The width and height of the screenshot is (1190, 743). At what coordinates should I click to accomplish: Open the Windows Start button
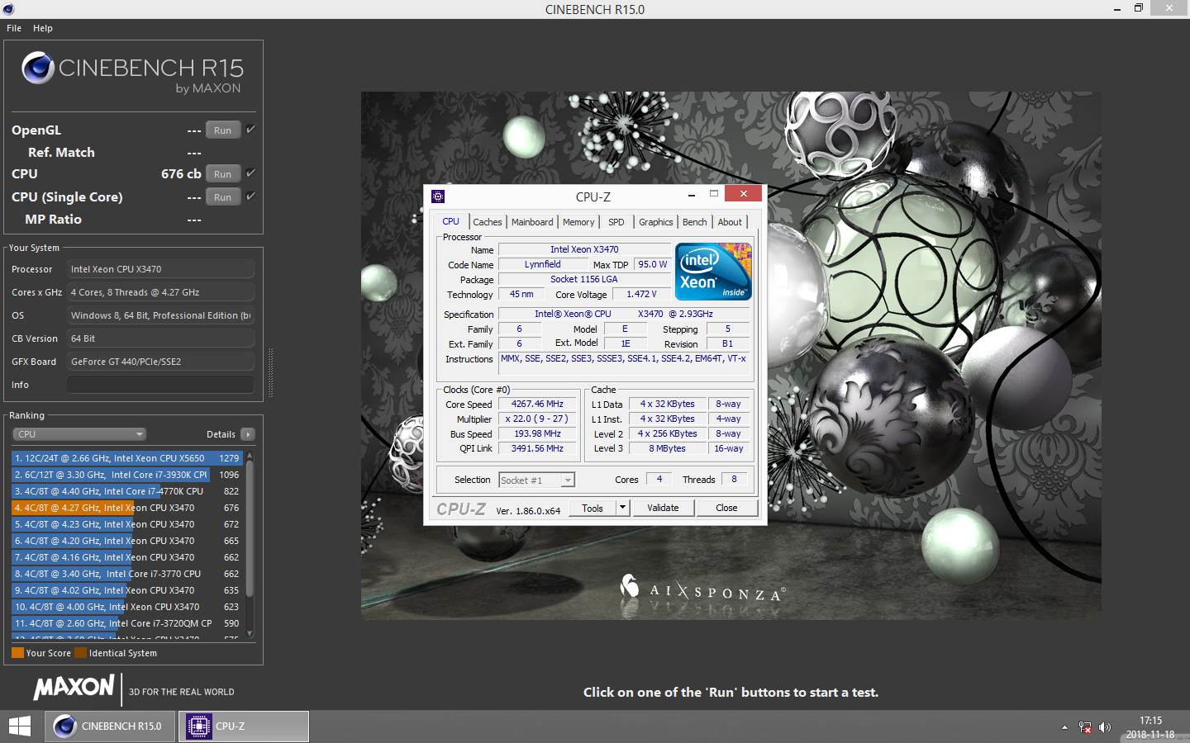(x=20, y=726)
